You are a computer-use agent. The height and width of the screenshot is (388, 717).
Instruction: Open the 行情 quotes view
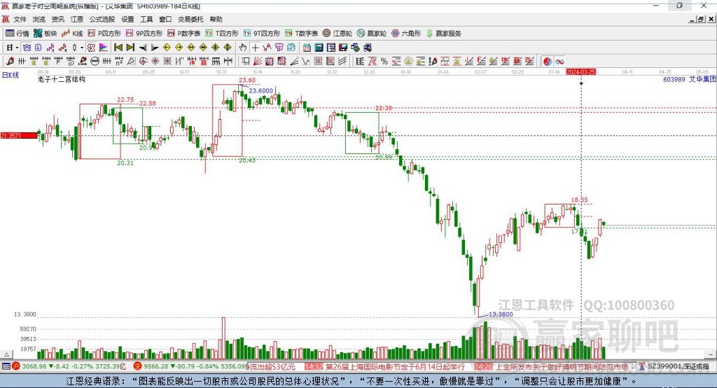18,34
